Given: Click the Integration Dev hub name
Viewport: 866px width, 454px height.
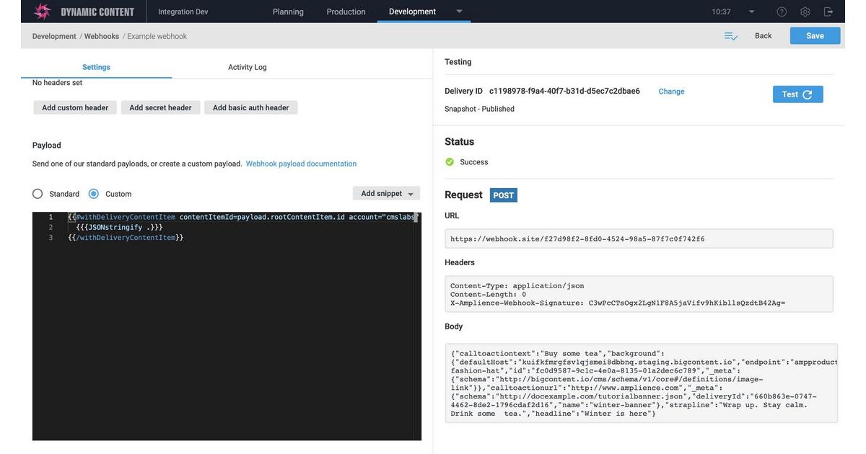Looking at the screenshot, I should coord(183,12).
